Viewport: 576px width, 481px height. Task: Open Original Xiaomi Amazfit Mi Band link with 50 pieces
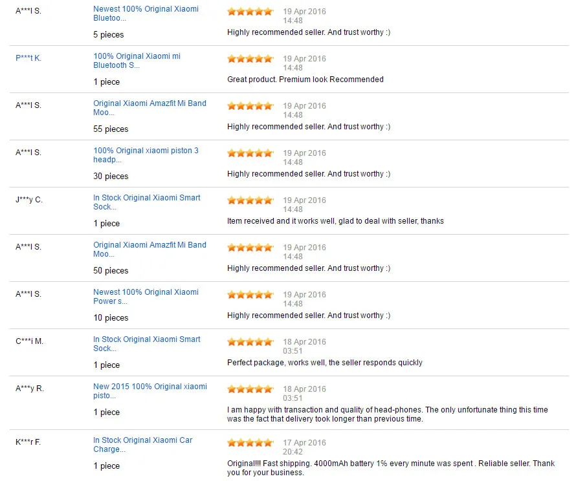(x=150, y=250)
